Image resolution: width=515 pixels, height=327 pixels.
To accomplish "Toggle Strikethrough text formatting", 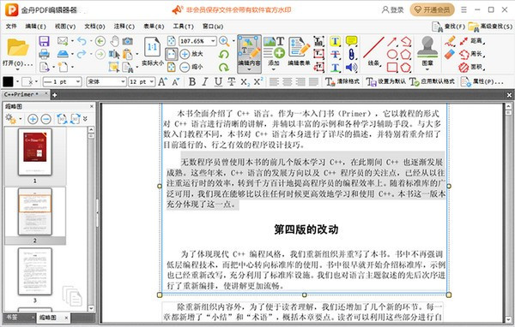I will [x=232, y=81].
